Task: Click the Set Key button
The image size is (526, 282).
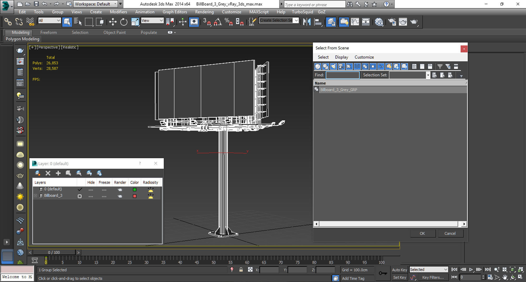Action: pos(399,278)
